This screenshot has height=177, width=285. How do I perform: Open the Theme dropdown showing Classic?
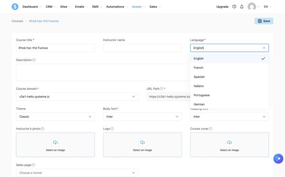(55, 117)
